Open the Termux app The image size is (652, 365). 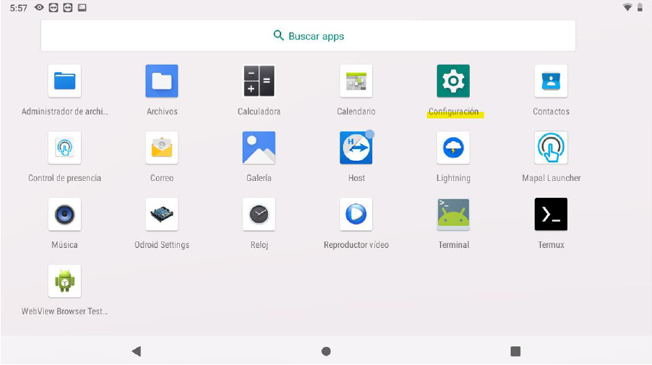point(551,214)
